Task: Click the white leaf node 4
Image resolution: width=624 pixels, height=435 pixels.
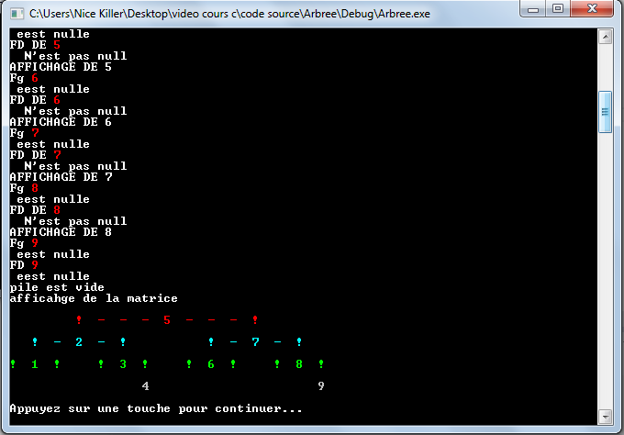Action: click(145, 386)
